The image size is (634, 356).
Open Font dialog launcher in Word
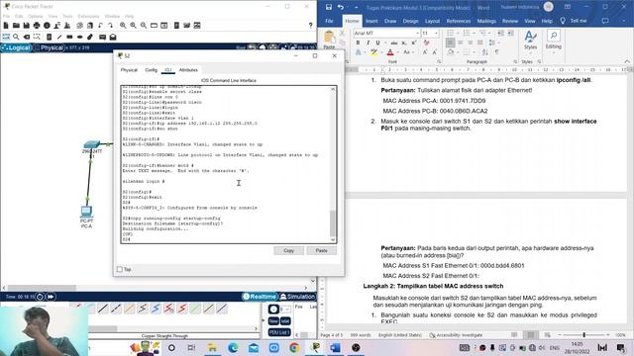click(439, 61)
